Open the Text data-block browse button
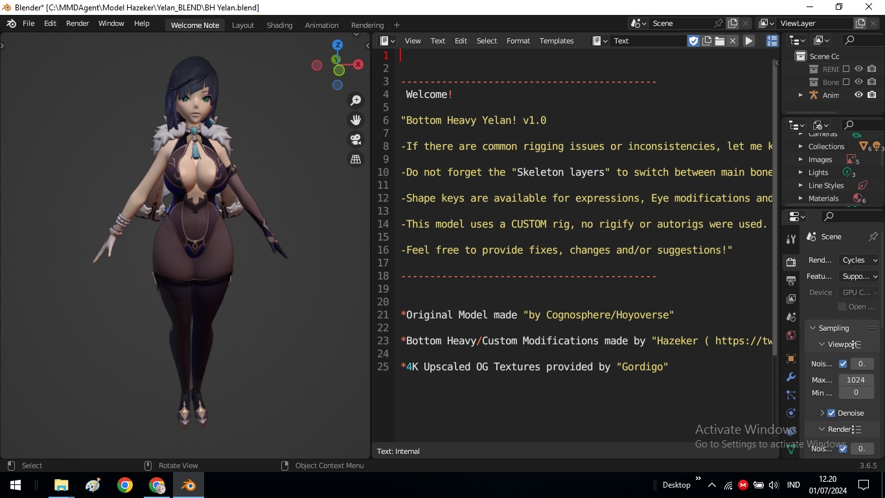885x498 pixels. 600,41
